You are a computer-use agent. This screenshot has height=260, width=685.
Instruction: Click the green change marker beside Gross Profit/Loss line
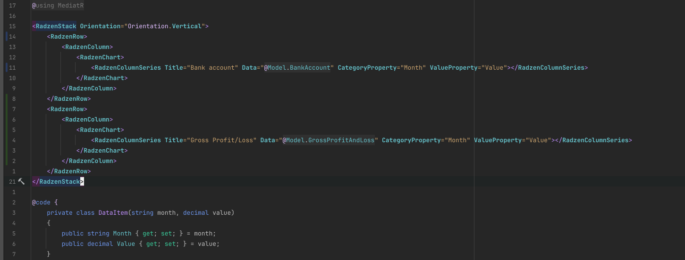(6, 140)
